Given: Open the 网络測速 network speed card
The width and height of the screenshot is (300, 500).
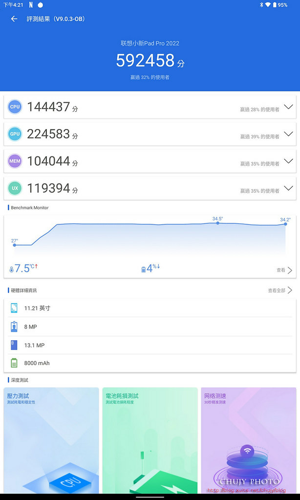Looking at the screenshot, I should click(x=249, y=440).
